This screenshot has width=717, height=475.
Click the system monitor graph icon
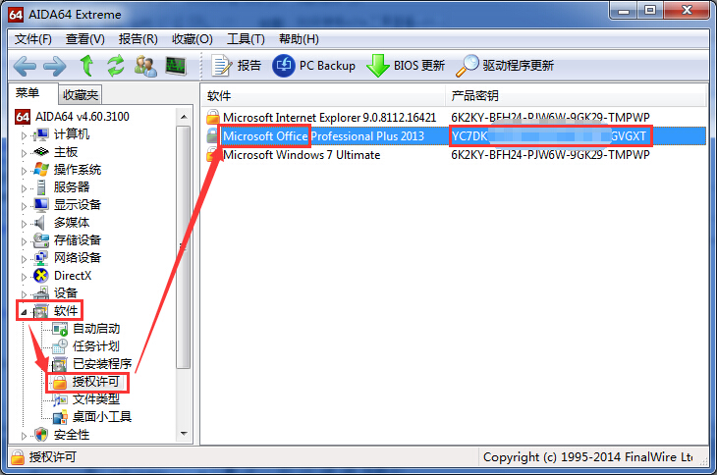pos(176,66)
